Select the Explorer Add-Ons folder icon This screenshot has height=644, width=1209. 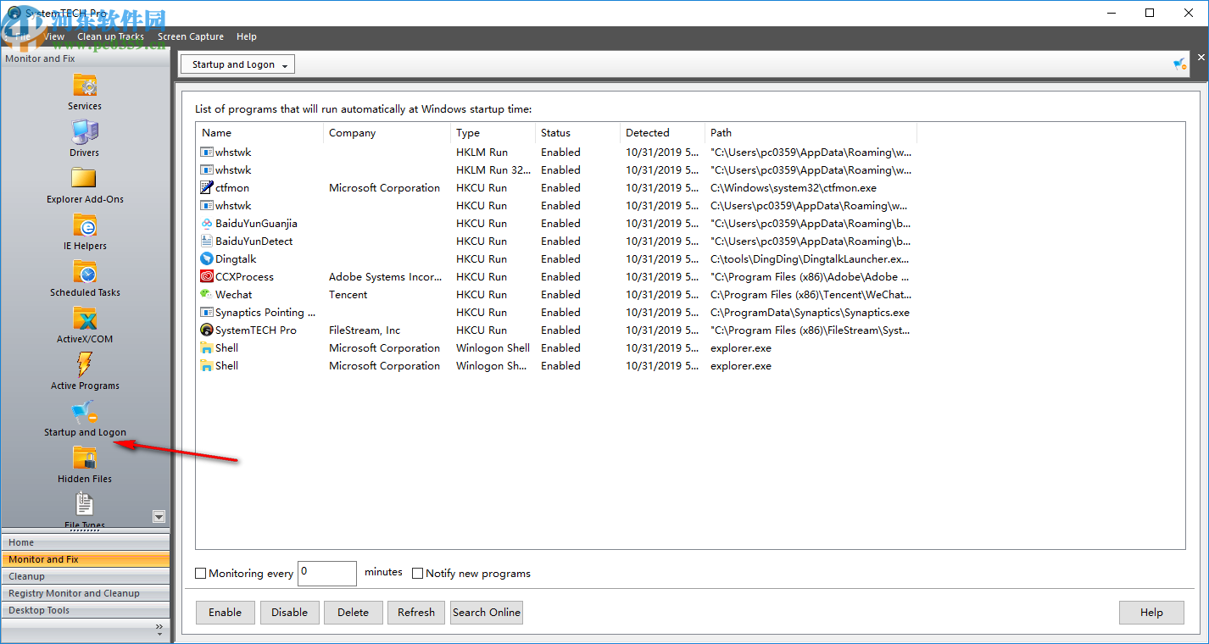pyautogui.click(x=85, y=179)
